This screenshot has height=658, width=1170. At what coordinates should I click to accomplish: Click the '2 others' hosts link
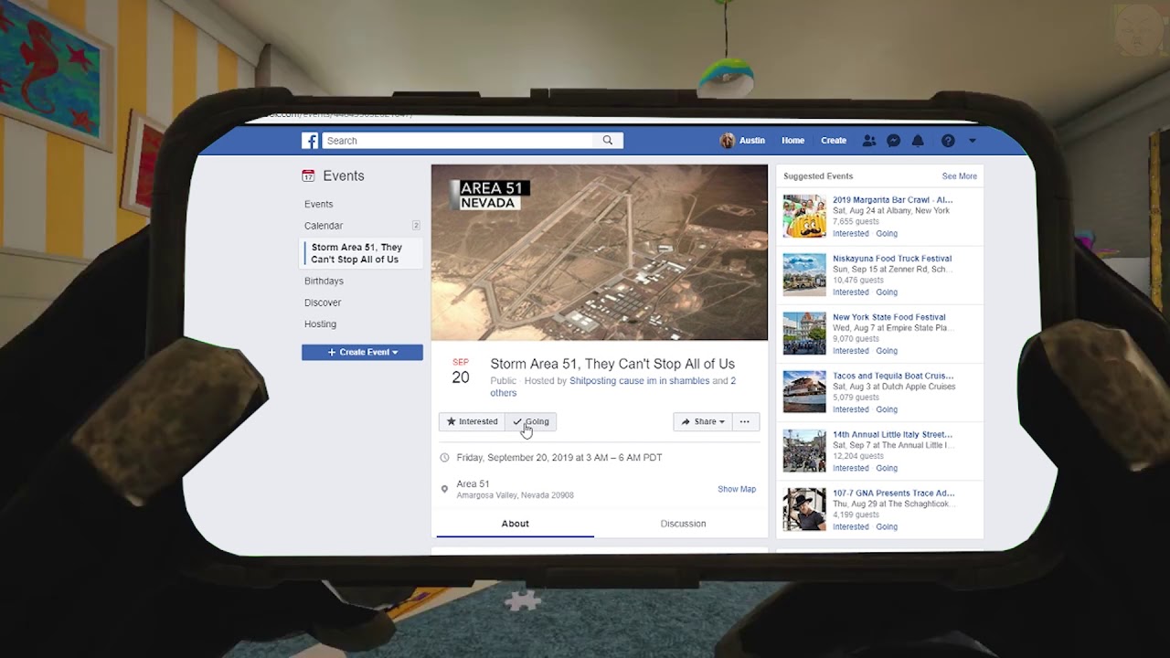point(612,387)
